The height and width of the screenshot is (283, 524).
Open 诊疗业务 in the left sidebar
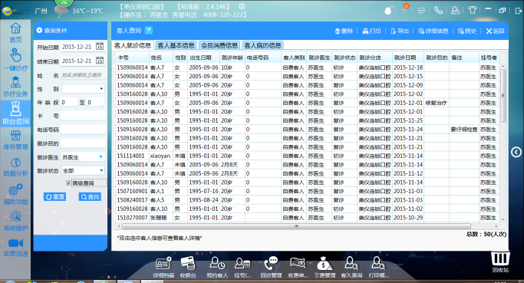coord(15,87)
